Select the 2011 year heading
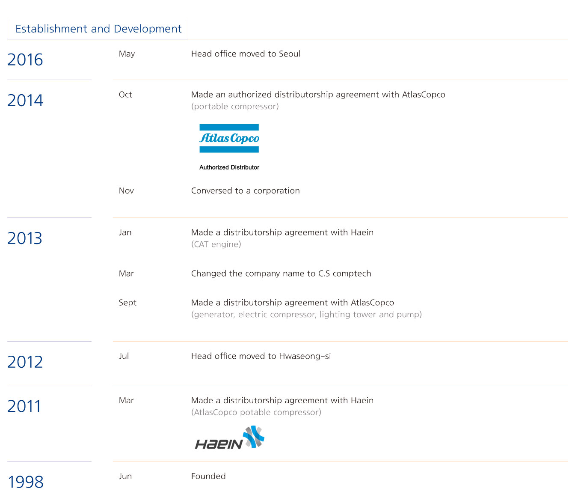The width and height of the screenshot is (575, 503). pos(24,406)
